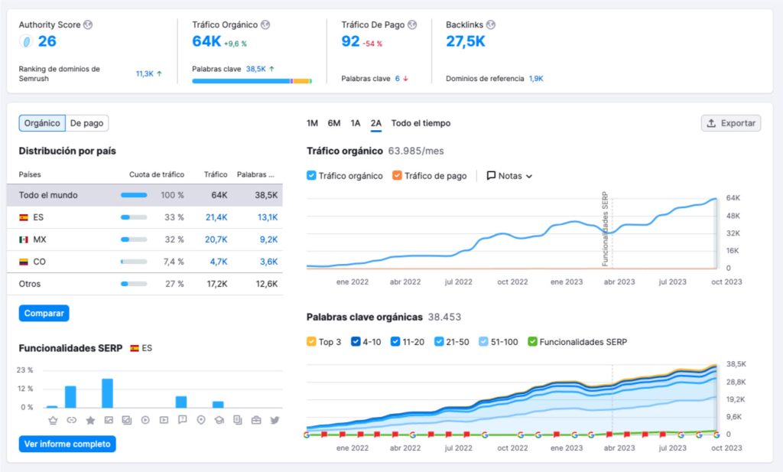Click the Authority Score leaf badge icon
The width and height of the screenshot is (783, 472).
click(x=26, y=41)
